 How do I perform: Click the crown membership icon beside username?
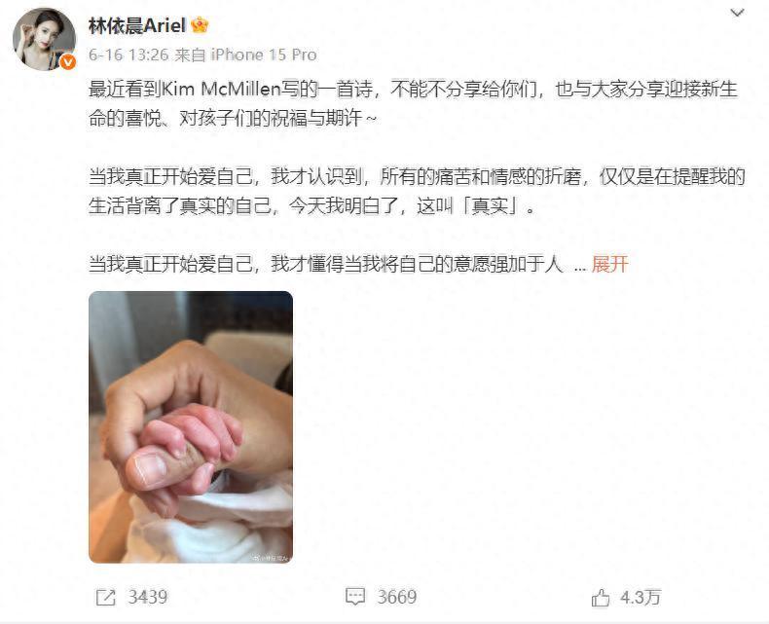pyautogui.click(x=200, y=24)
